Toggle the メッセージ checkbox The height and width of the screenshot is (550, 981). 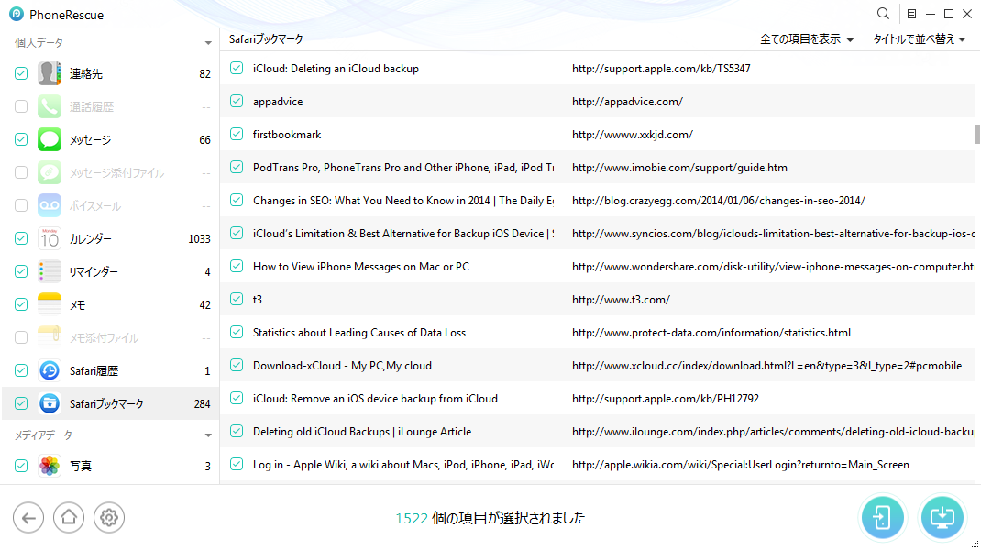21,139
